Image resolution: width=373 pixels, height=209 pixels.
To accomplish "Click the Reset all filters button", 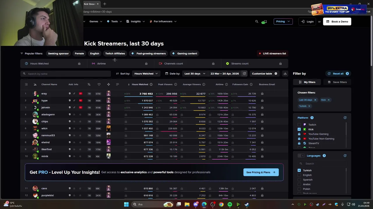I will [x=338, y=74].
